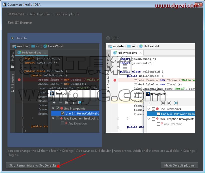Click the Default plugins breadcrumb step
The image size is (205, 173).
coord(39,14)
